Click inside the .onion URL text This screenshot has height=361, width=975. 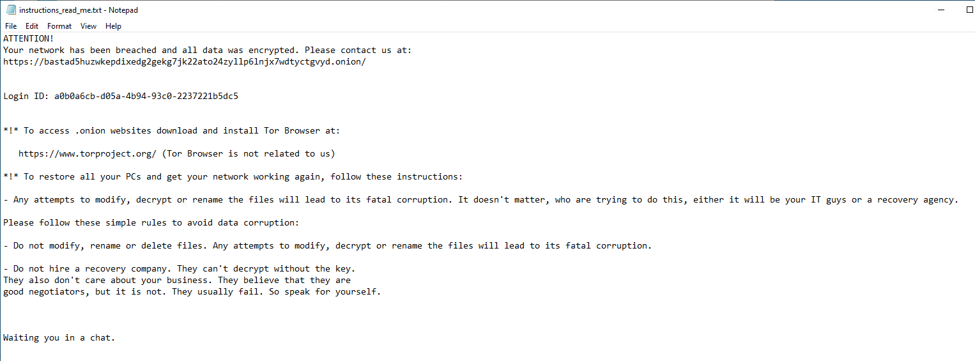coord(185,62)
